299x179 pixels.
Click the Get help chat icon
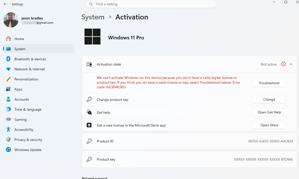tap(89, 112)
